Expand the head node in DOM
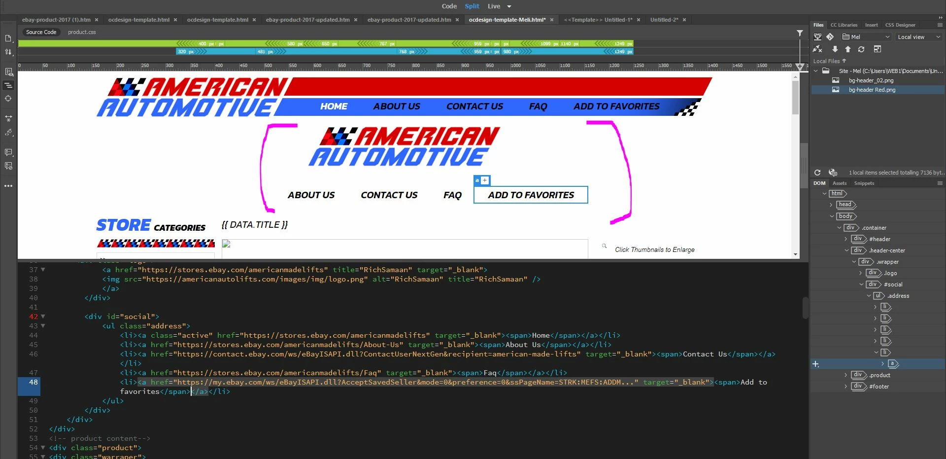The image size is (946, 459). [831, 205]
